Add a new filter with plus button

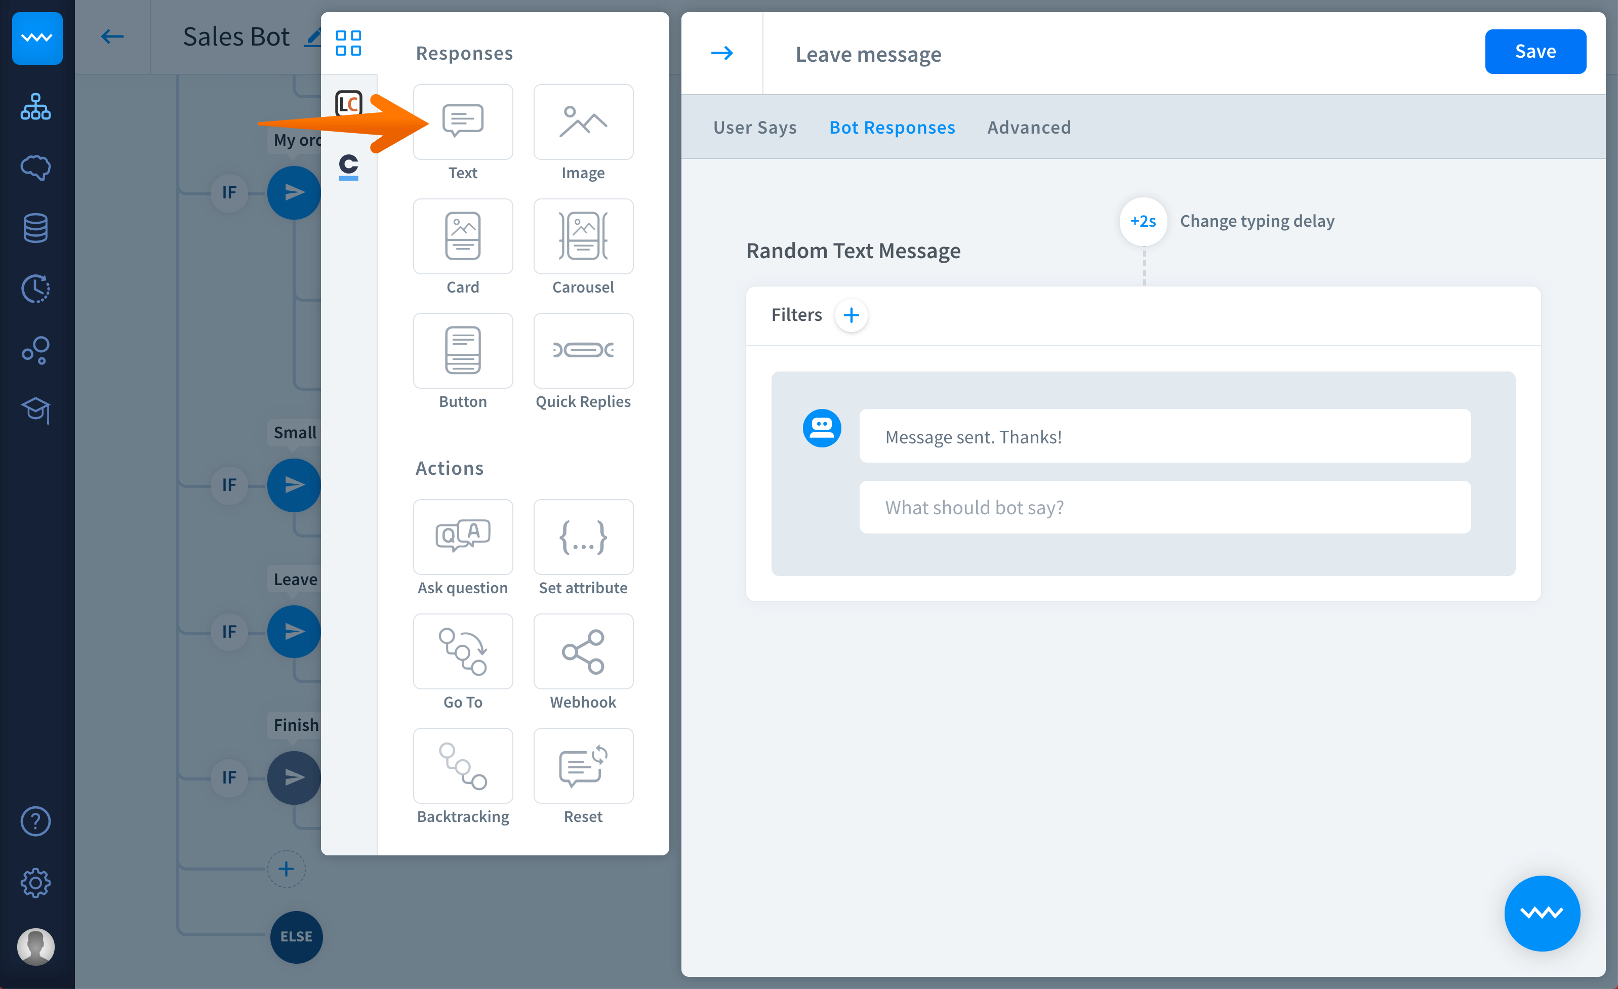pos(851,315)
